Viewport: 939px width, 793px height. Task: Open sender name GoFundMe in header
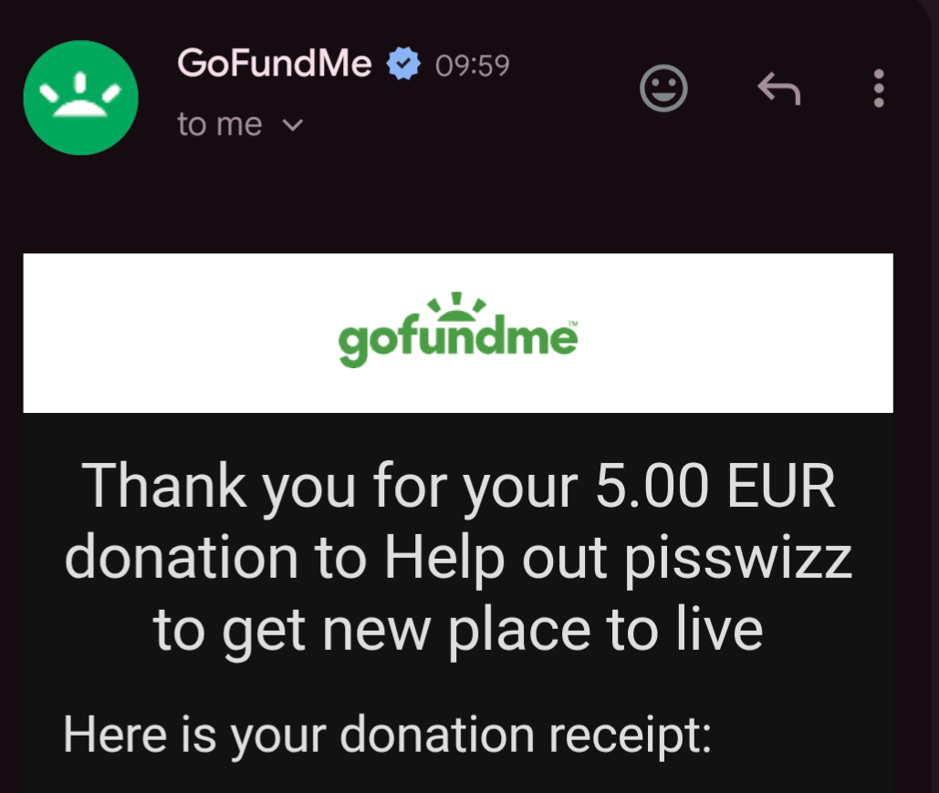(275, 63)
